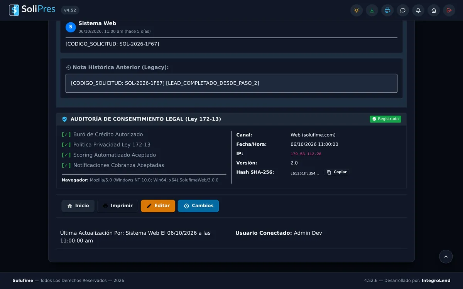The width and height of the screenshot is (463, 289).
Task: Click the Versión value 2.0
Action: [x=294, y=163]
